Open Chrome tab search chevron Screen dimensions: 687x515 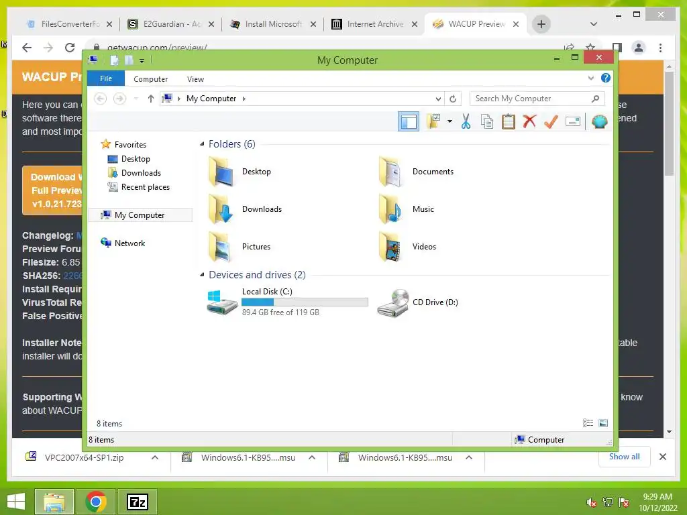click(x=594, y=24)
